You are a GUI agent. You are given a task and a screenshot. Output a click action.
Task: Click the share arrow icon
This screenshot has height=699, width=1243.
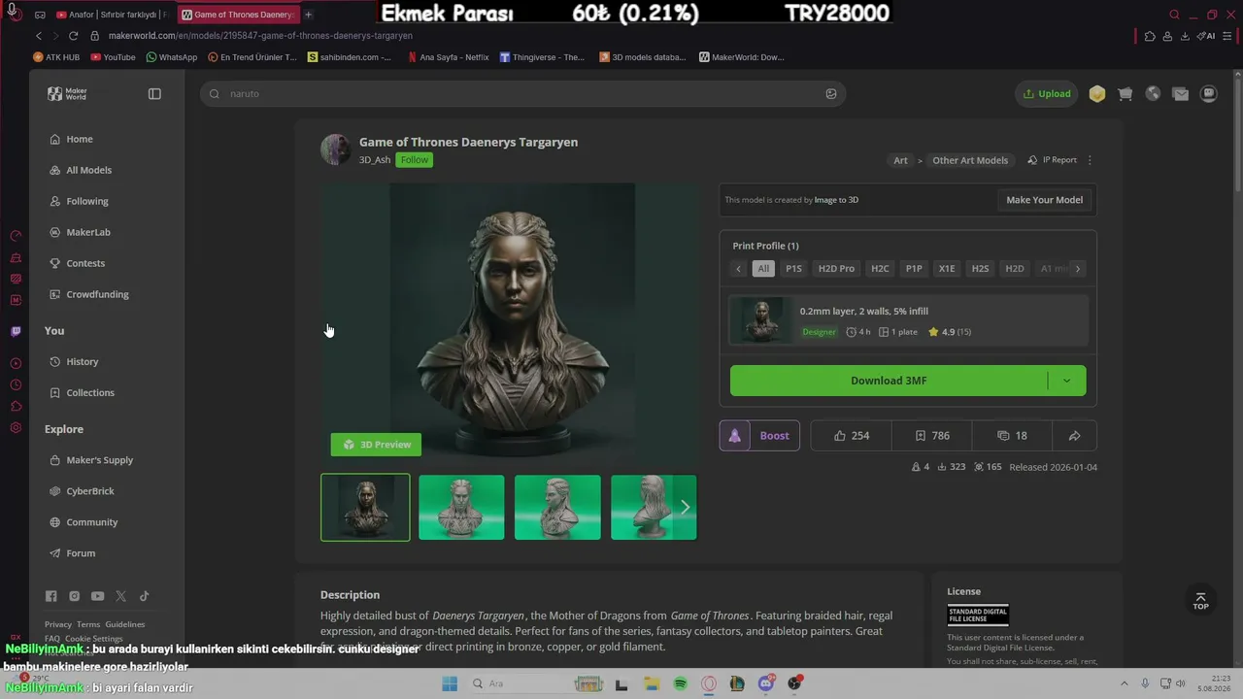click(x=1074, y=436)
